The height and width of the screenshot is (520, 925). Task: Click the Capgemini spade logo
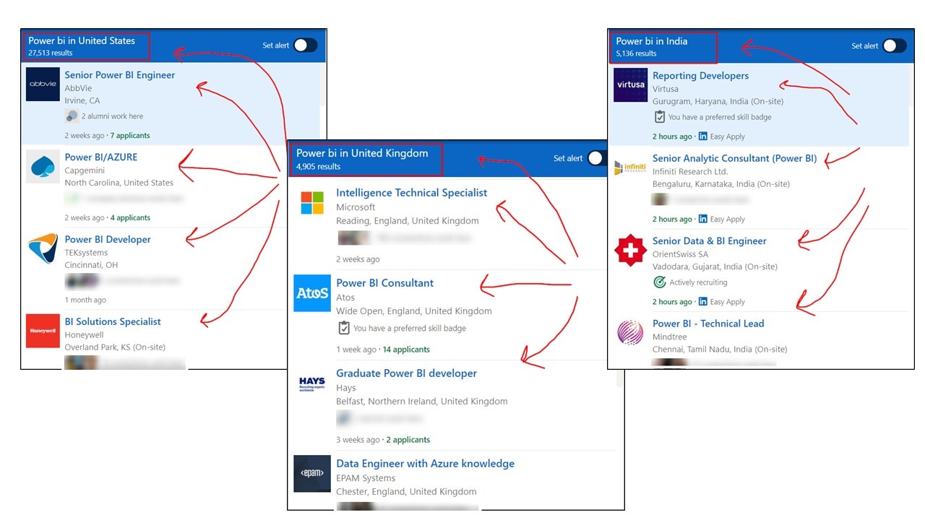coord(43,167)
